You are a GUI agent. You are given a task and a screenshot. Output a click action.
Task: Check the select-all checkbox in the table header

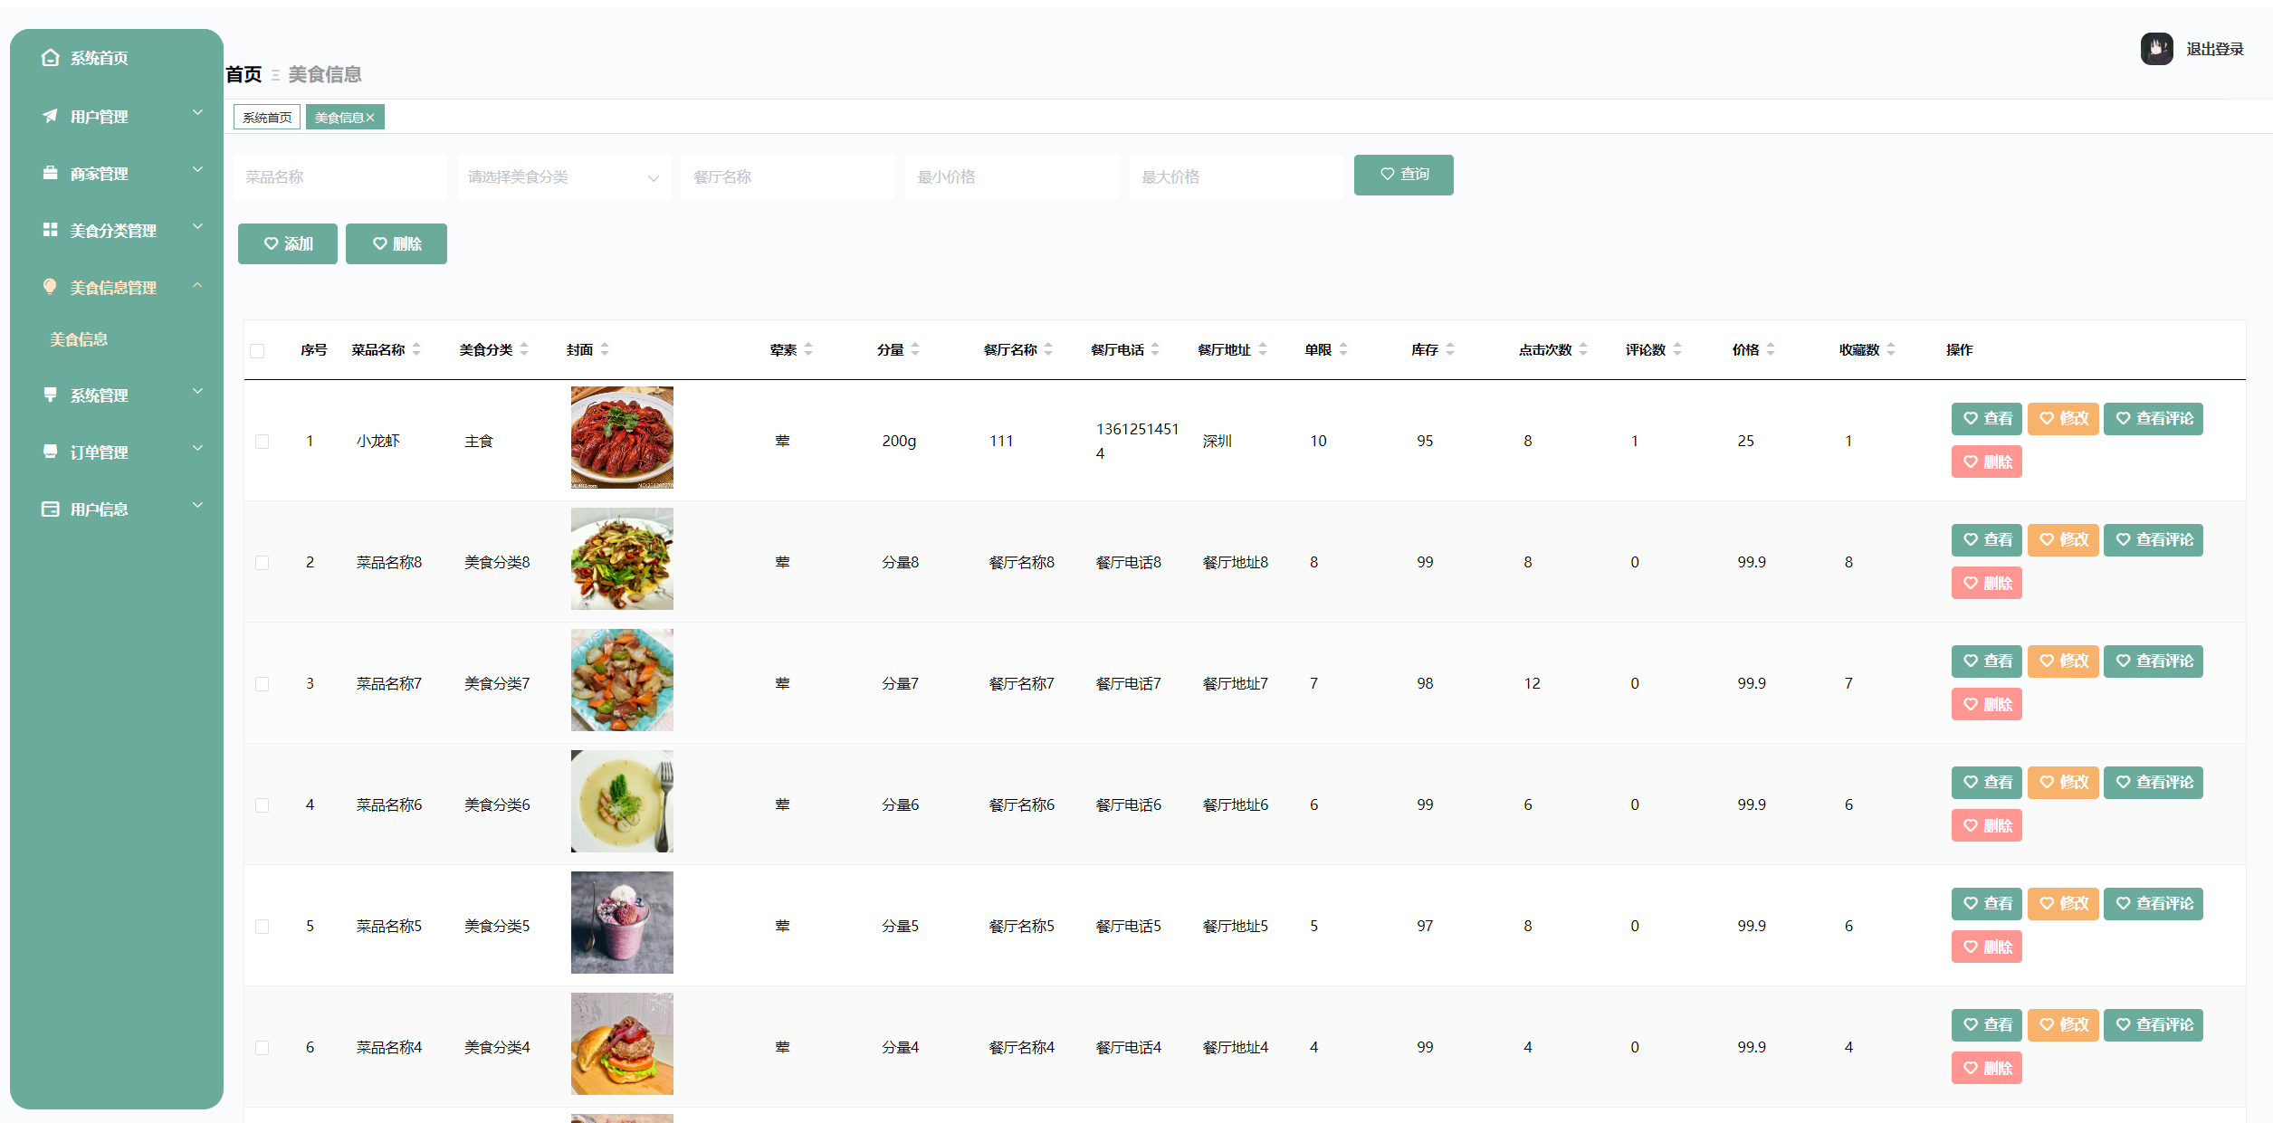point(258,350)
